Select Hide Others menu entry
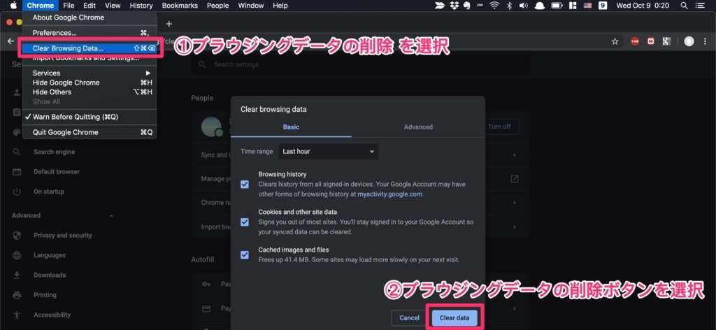 point(89,92)
